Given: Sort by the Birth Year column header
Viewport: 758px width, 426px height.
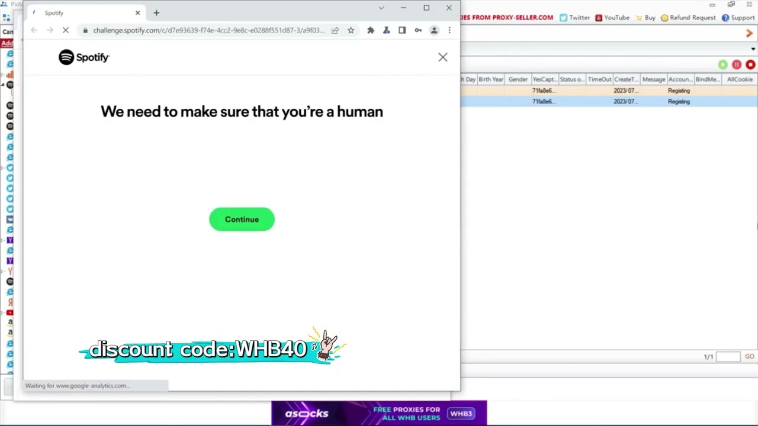Looking at the screenshot, I should click(490, 79).
